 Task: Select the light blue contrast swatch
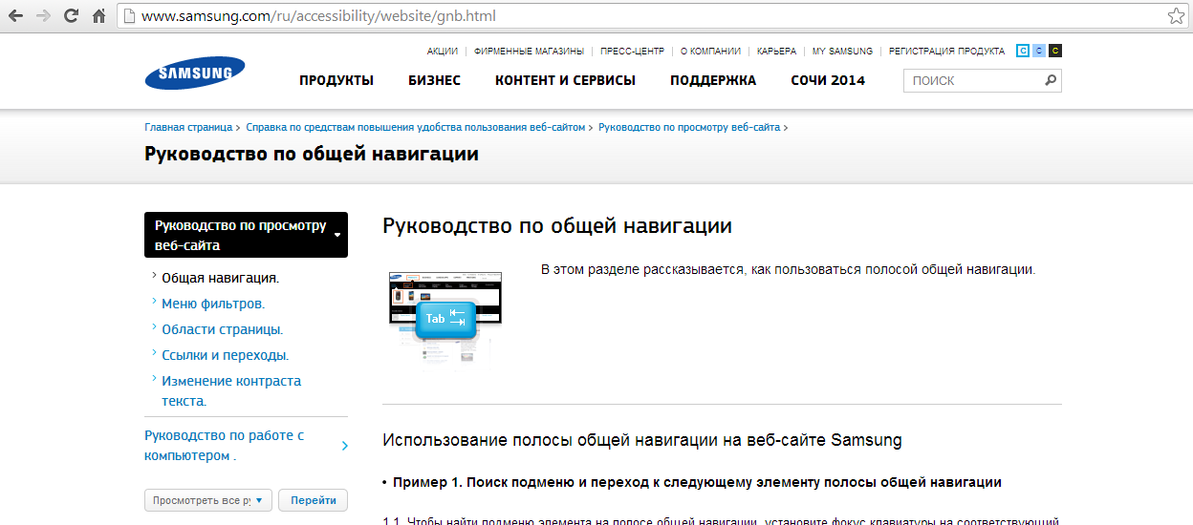pyautogui.click(x=1039, y=51)
